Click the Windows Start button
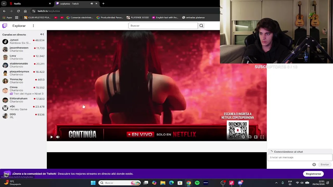The width and height of the screenshot is (333, 187). click(x=93, y=183)
